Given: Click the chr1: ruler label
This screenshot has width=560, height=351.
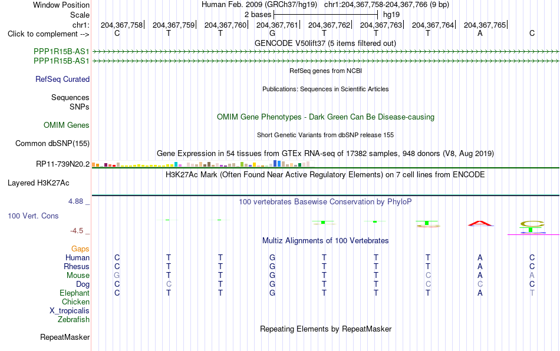Looking at the screenshot, I should tap(81, 25).
